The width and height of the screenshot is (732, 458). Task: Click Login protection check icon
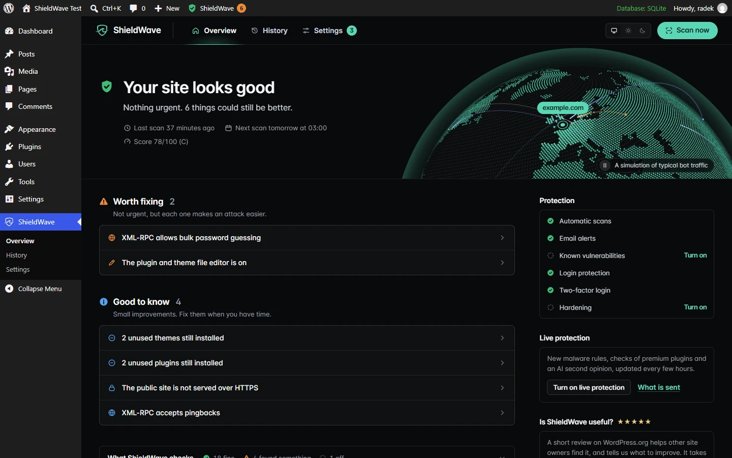[551, 273]
